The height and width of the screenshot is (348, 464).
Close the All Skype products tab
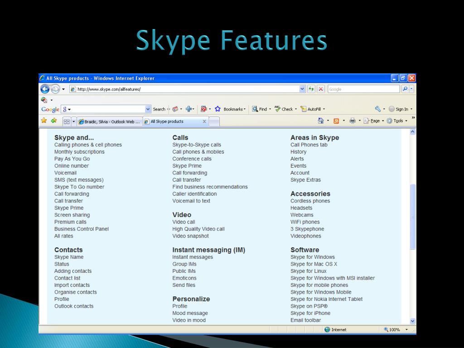coord(204,121)
